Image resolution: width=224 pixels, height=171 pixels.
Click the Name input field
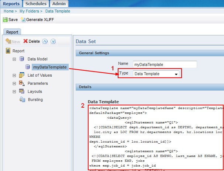click(165, 64)
